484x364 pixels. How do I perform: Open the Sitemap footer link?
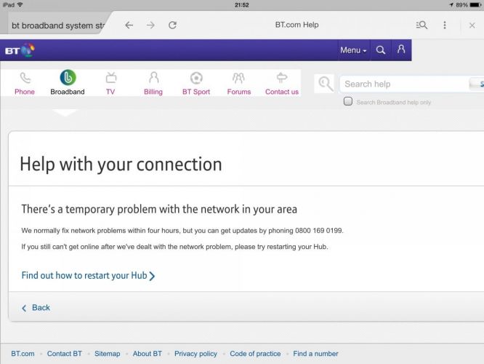[108, 354]
